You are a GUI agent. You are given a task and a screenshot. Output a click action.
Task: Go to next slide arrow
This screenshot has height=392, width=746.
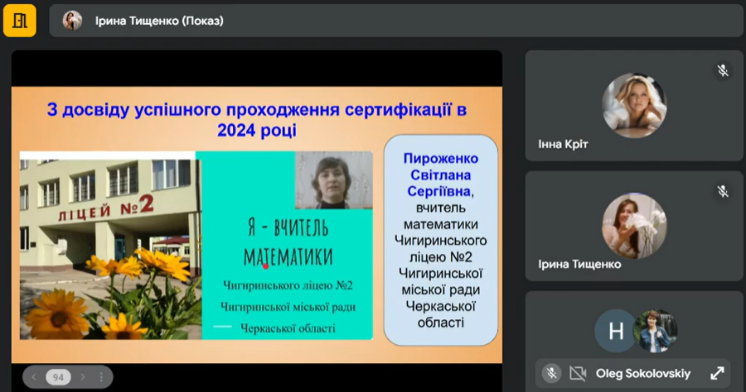pos(83,377)
